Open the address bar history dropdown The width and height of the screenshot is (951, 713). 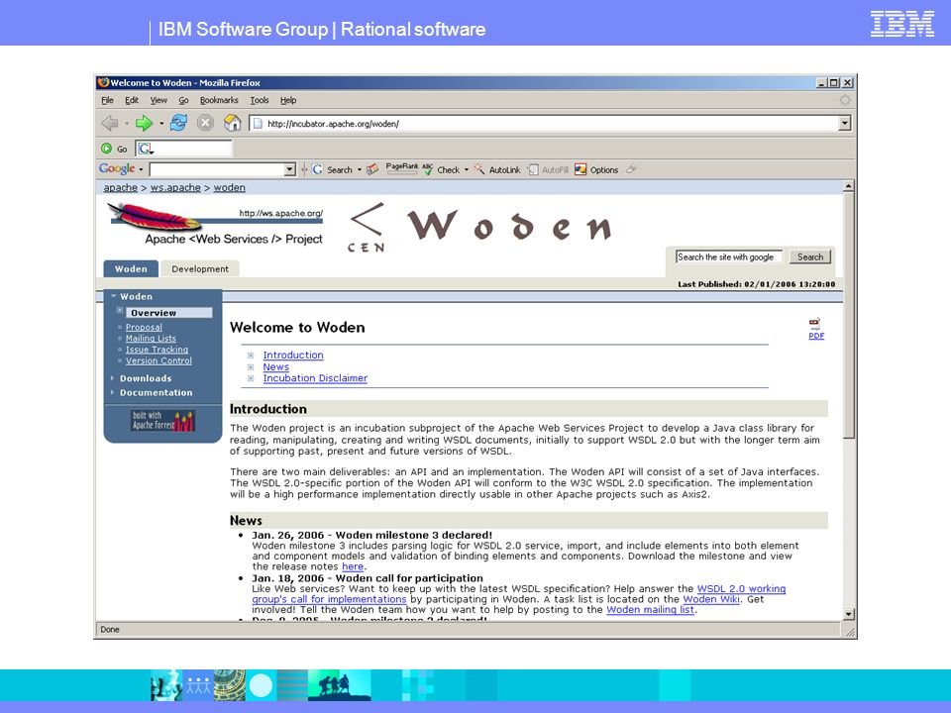(844, 124)
